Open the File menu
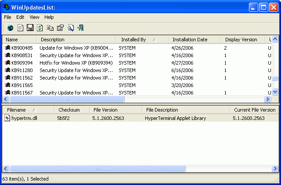The image size is (281, 185). point(7,17)
